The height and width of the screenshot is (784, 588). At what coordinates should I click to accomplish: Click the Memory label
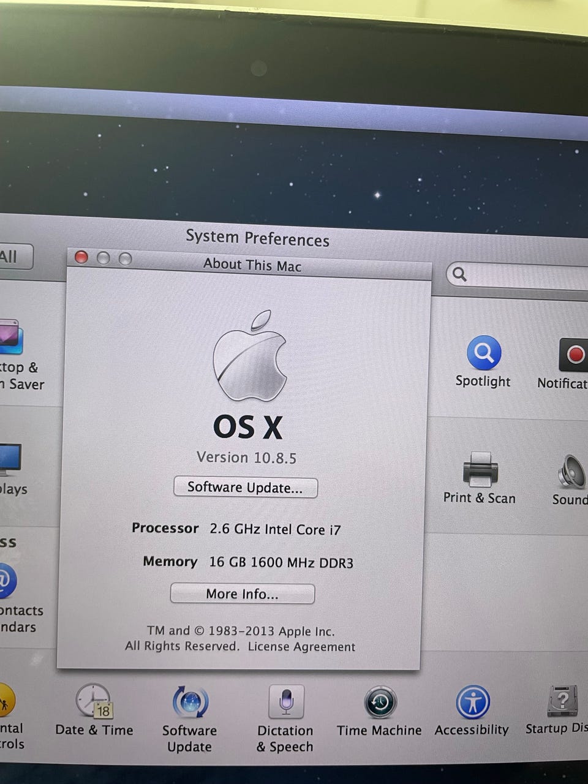pyautogui.click(x=170, y=561)
